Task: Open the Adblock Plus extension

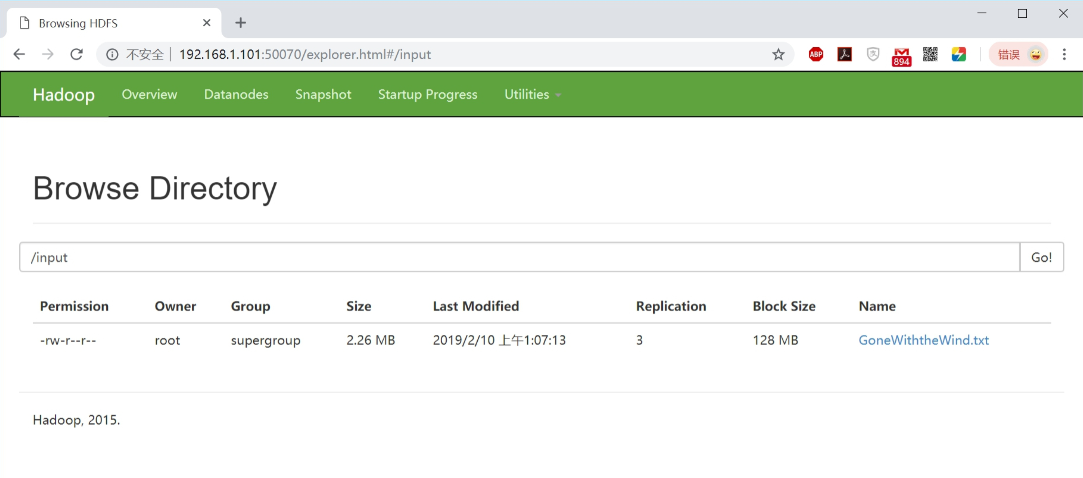Action: (x=815, y=54)
